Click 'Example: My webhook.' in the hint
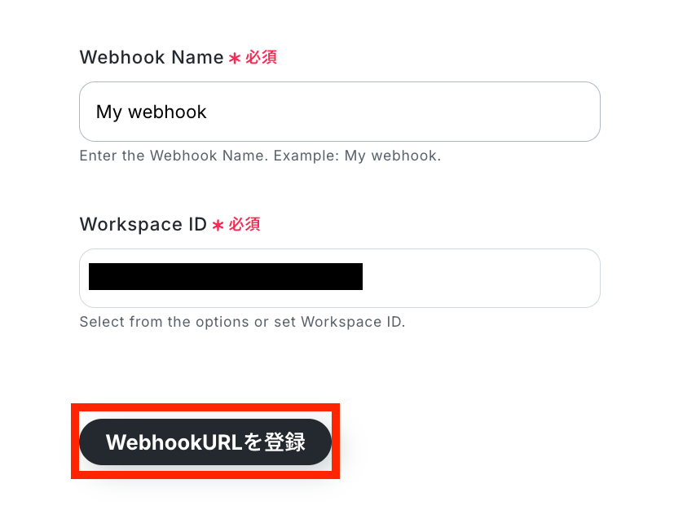696x510 pixels. [357, 156]
